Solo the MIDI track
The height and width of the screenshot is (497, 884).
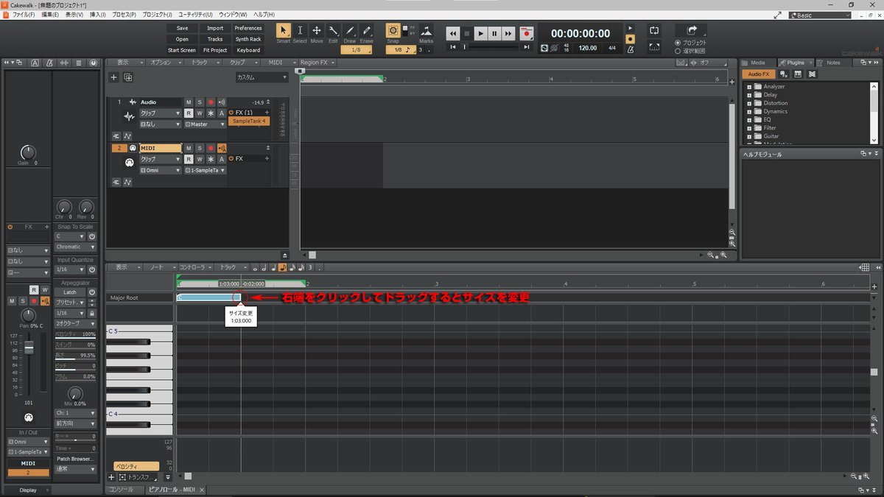[x=199, y=148]
